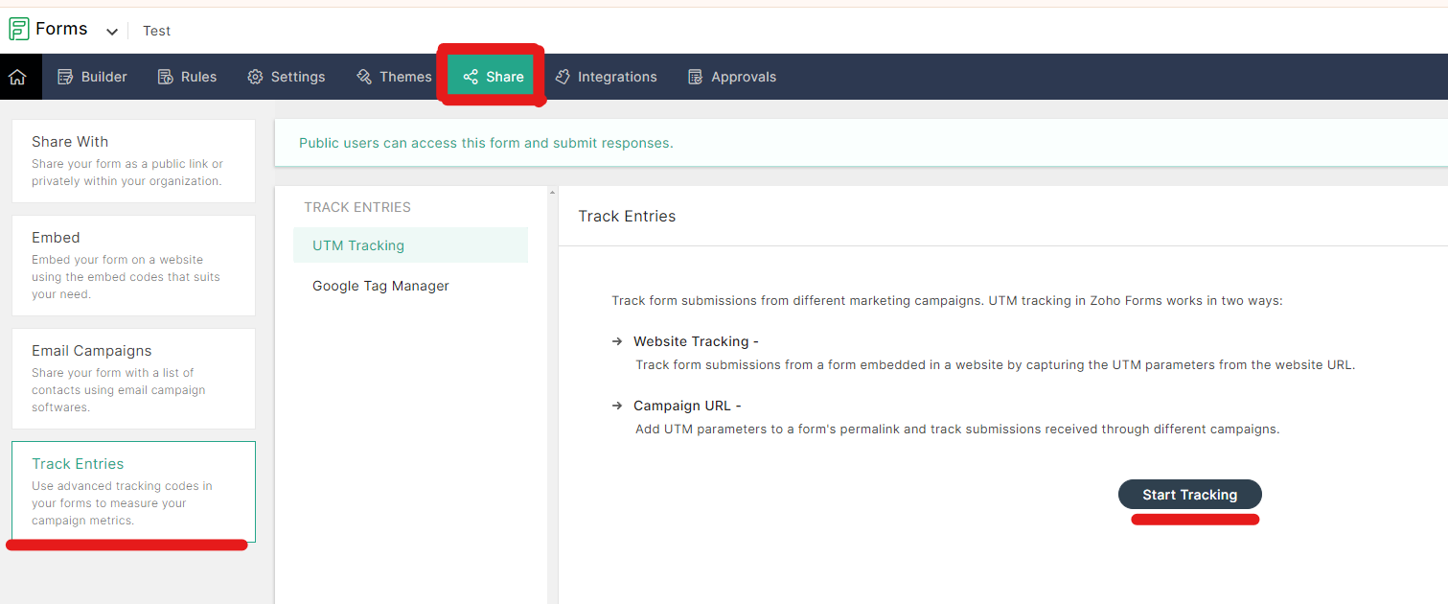This screenshot has height=604, width=1448.
Task: Open the Forms dropdown chevron
Action: 112,32
